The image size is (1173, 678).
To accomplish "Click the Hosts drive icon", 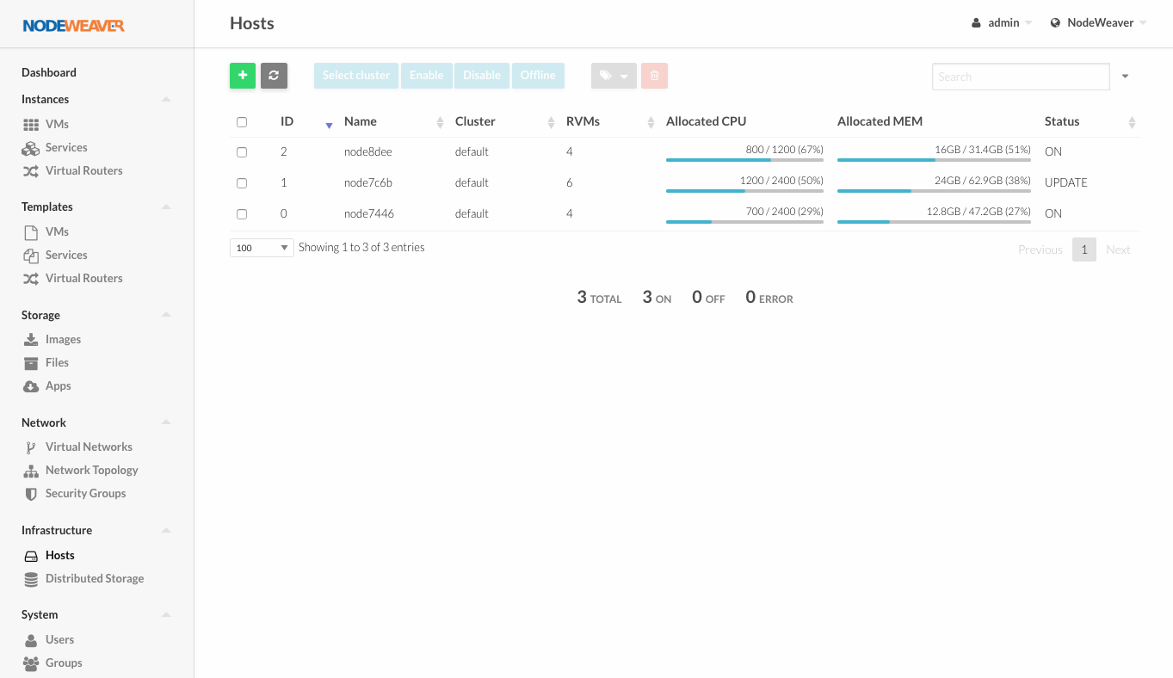I will pos(31,556).
